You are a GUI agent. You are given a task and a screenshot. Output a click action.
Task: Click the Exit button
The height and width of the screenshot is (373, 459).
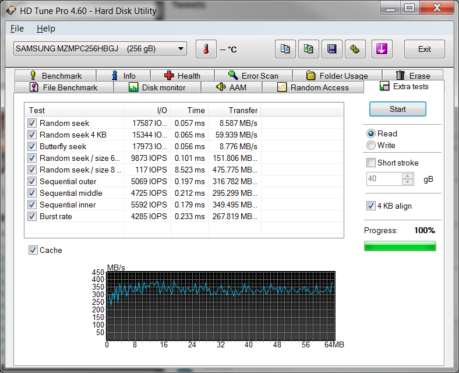[x=424, y=49]
